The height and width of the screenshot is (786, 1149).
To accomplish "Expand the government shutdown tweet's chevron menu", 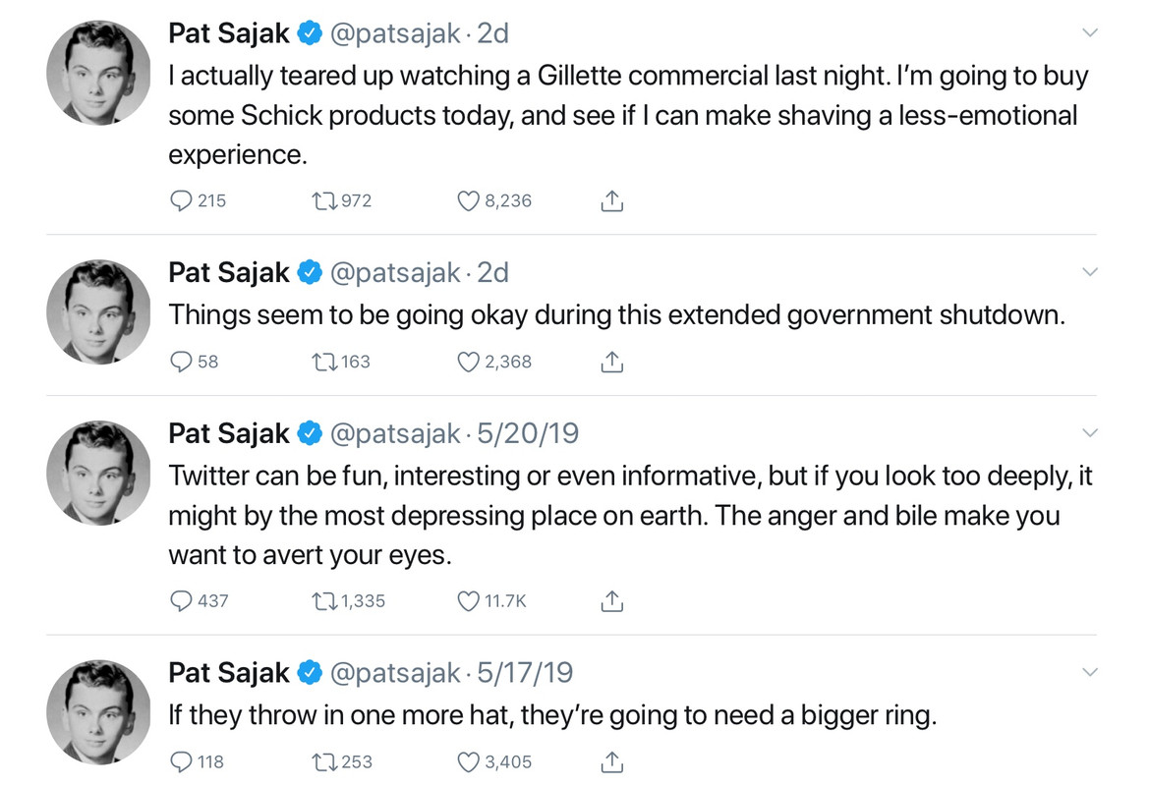I will pos(1089,272).
